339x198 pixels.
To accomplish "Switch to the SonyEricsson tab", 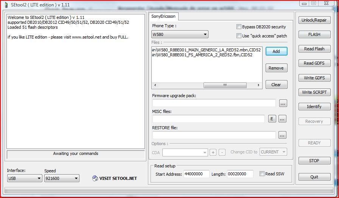I will tap(163, 16).
